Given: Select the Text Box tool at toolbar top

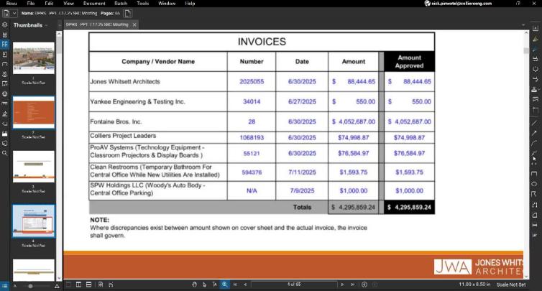Looking at the screenshot, I should point(535,28).
